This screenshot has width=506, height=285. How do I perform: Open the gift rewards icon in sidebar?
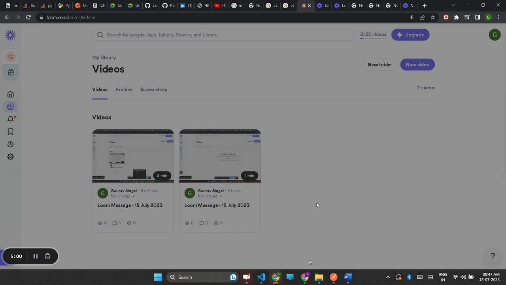tap(11, 72)
